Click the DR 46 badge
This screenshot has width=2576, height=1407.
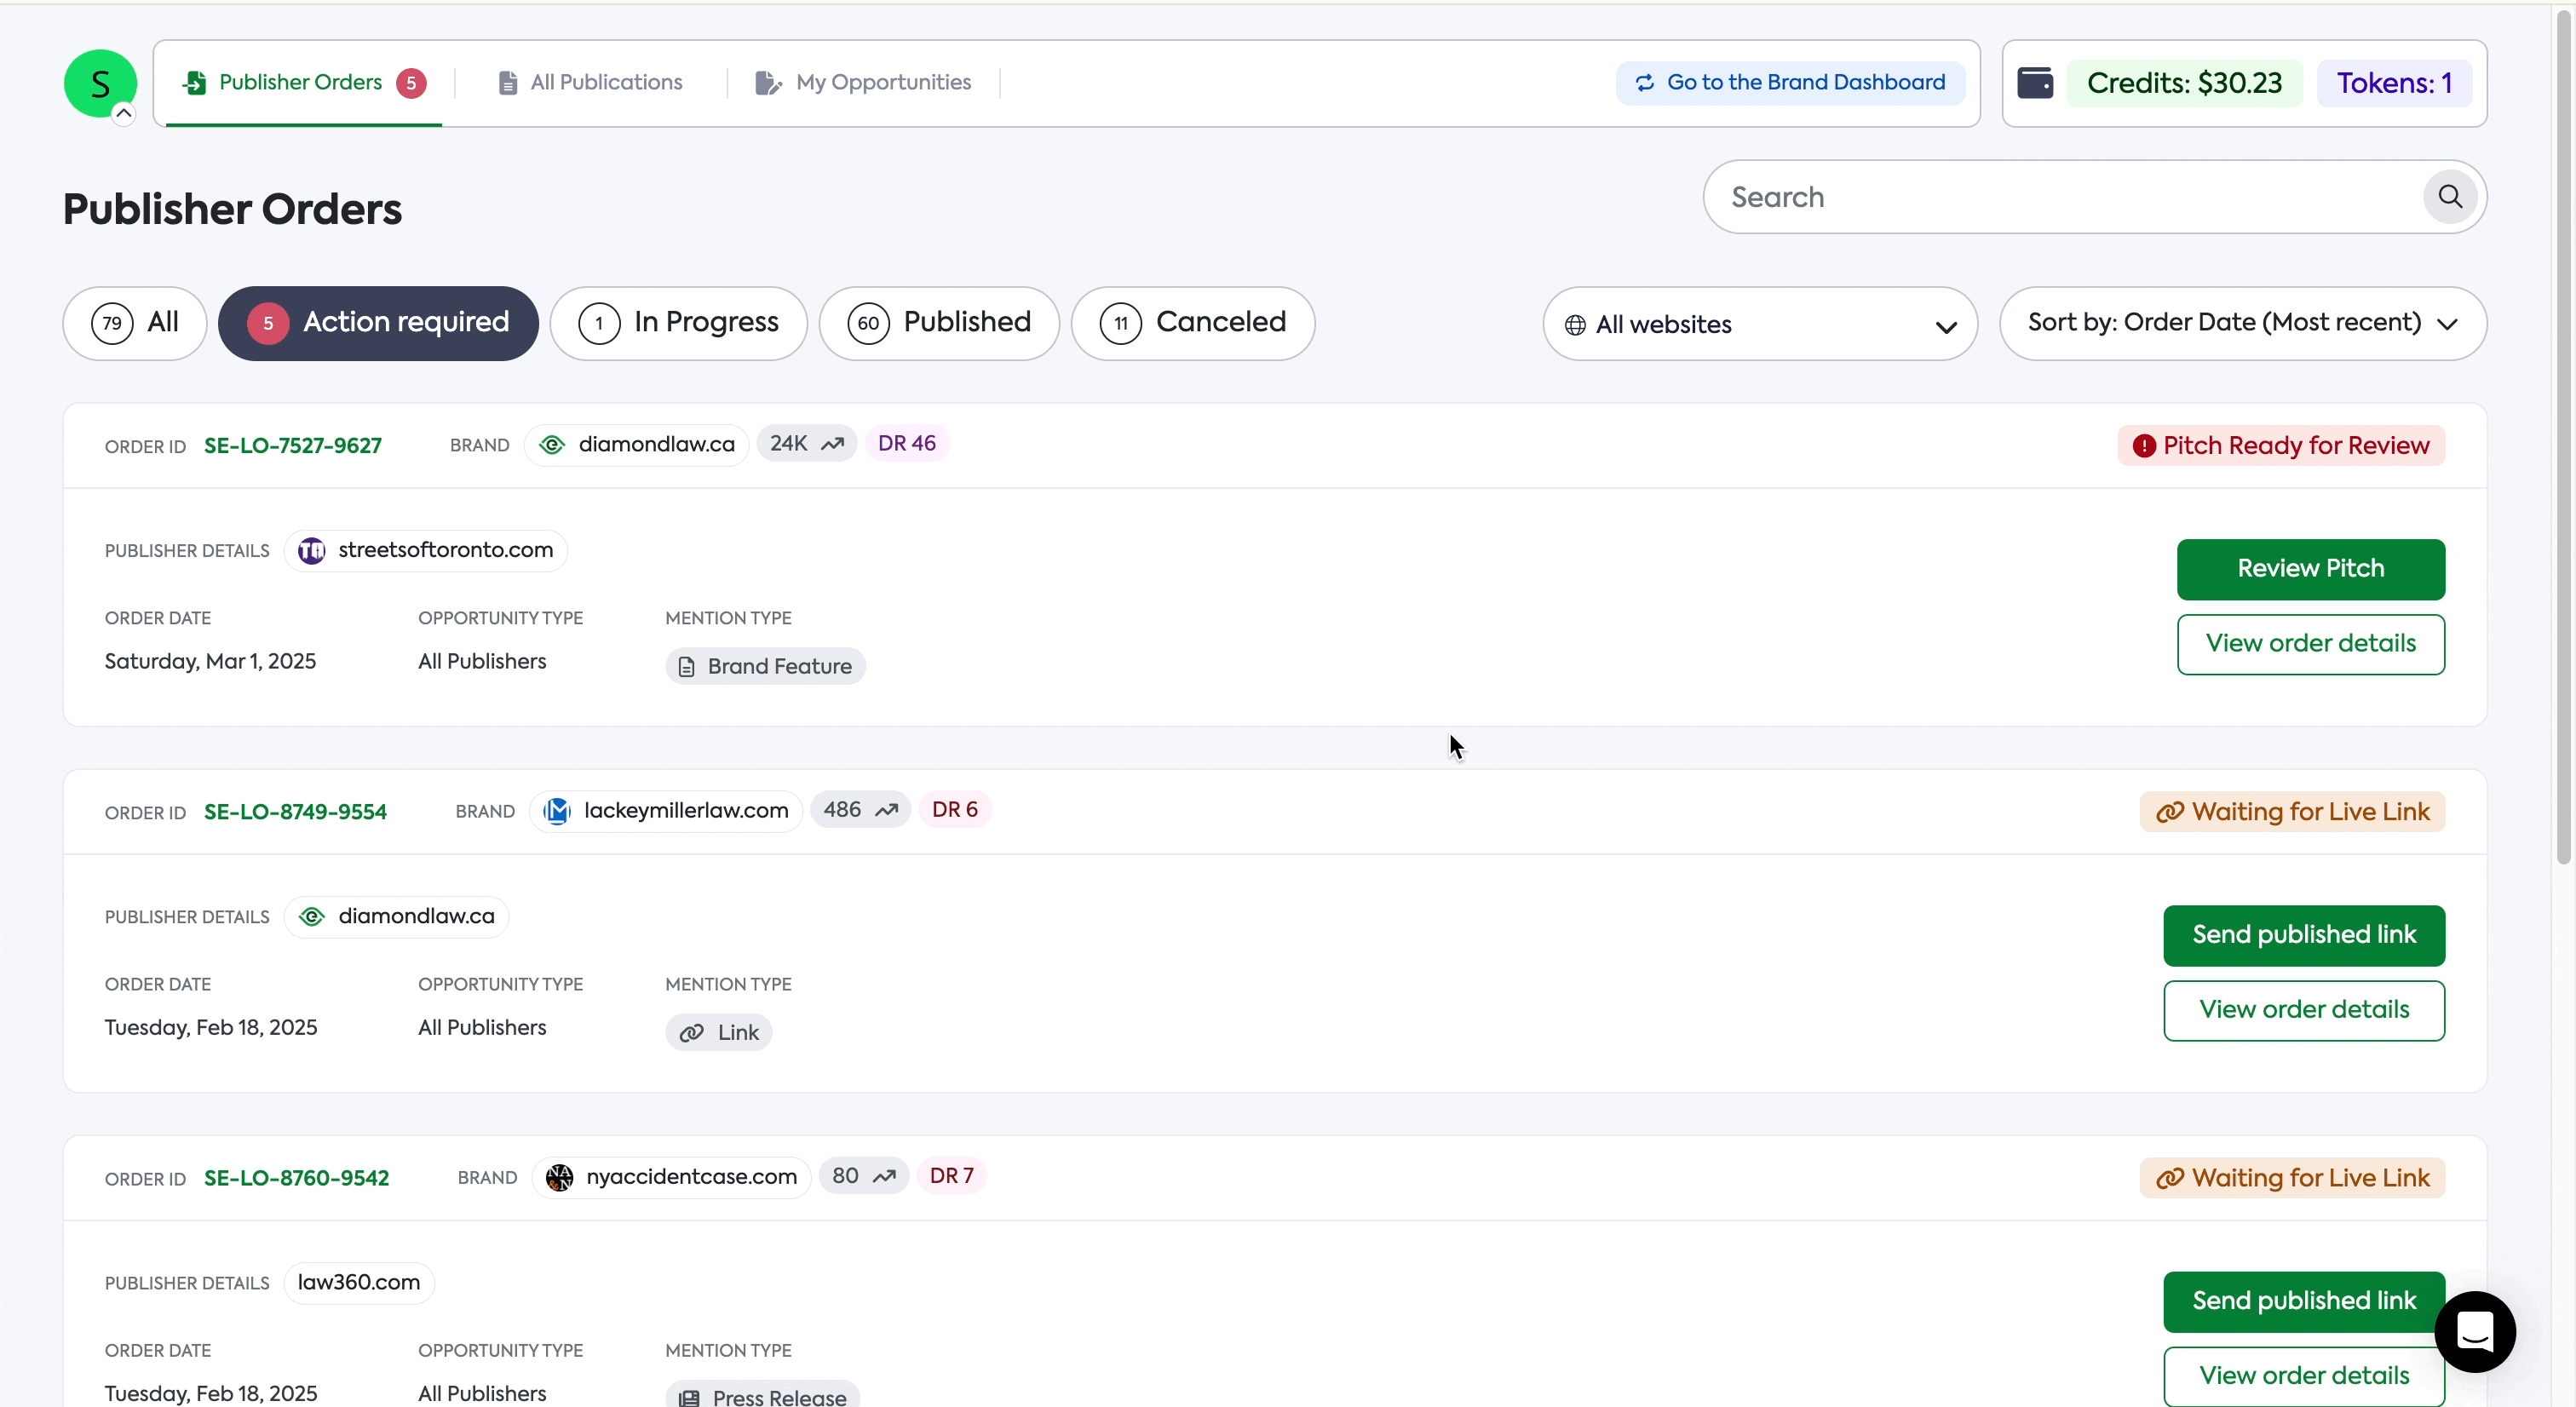907,443
